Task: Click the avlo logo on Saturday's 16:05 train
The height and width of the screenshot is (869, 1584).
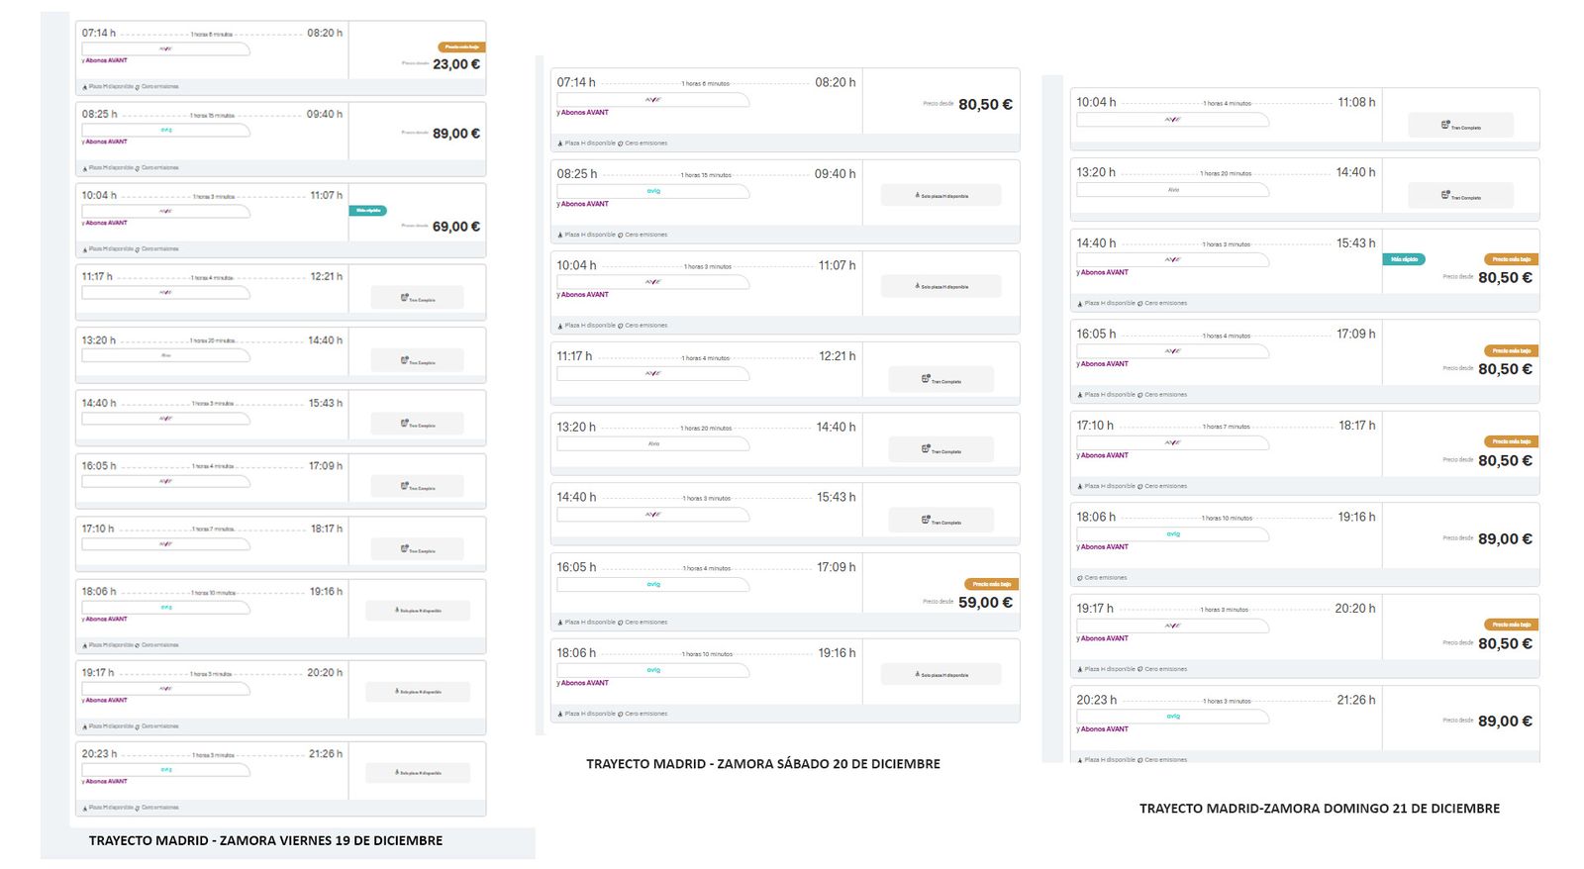Action: click(653, 584)
